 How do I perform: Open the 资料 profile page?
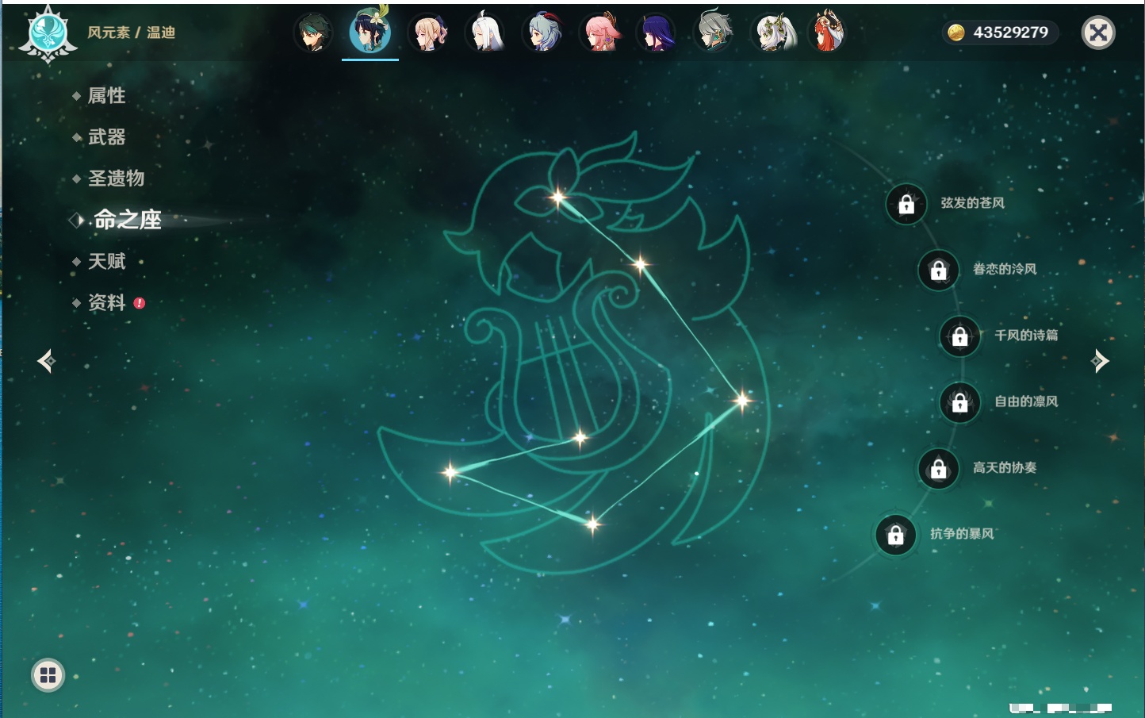click(x=106, y=302)
